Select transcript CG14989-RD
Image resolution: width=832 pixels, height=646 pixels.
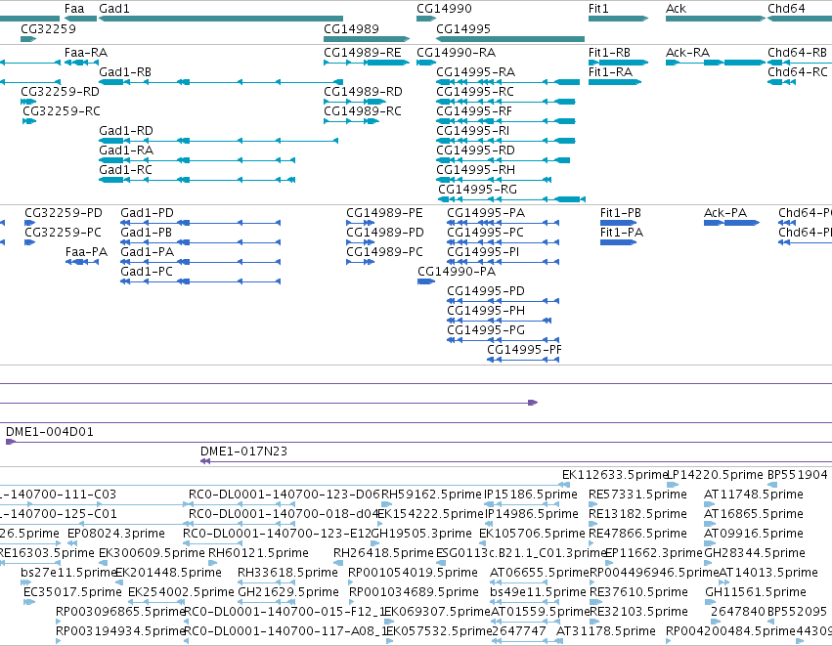coord(364,92)
